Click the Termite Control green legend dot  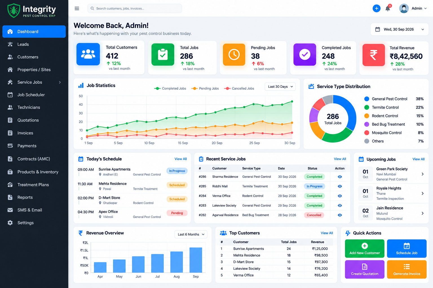(367, 107)
